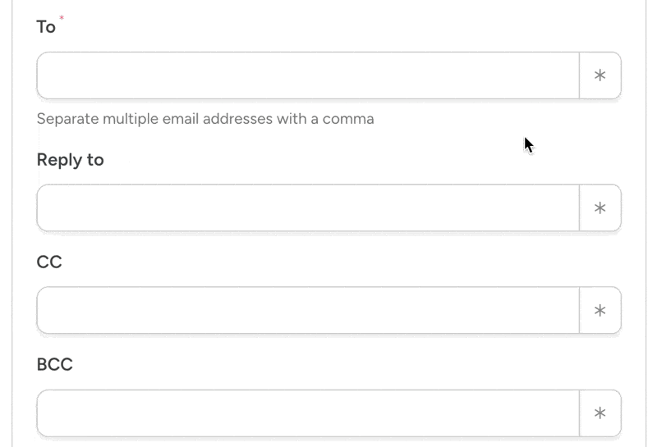Image resolution: width=657 pixels, height=447 pixels.
Task: Open variable picker for Reply to address
Action: 600,208
